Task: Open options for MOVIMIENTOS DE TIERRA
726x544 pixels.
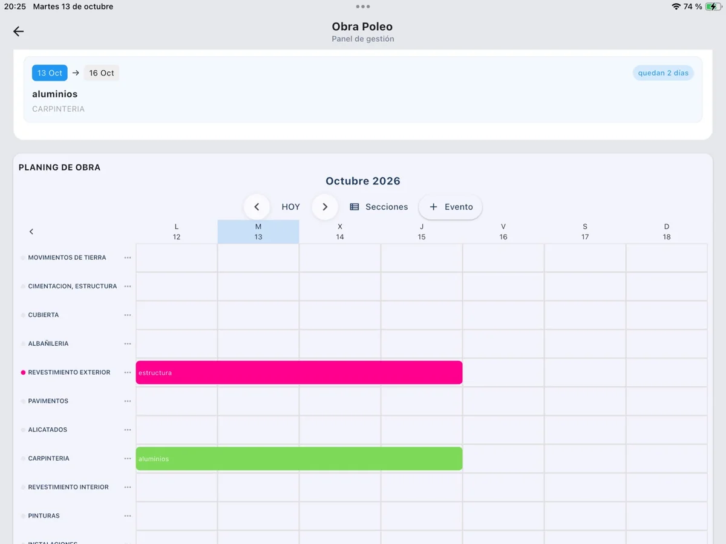Action: pos(128,257)
